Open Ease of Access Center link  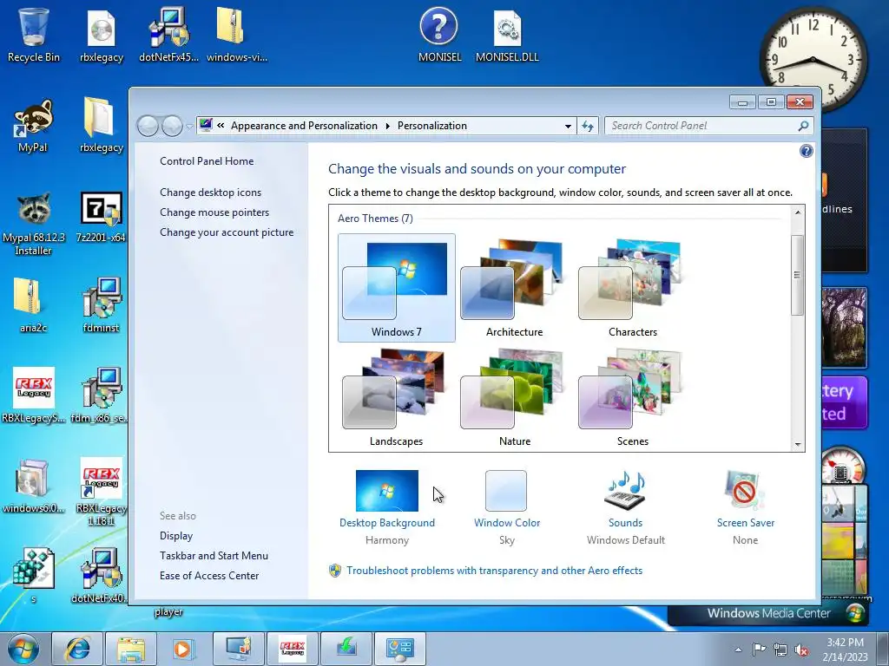click(x=209, y=576)
